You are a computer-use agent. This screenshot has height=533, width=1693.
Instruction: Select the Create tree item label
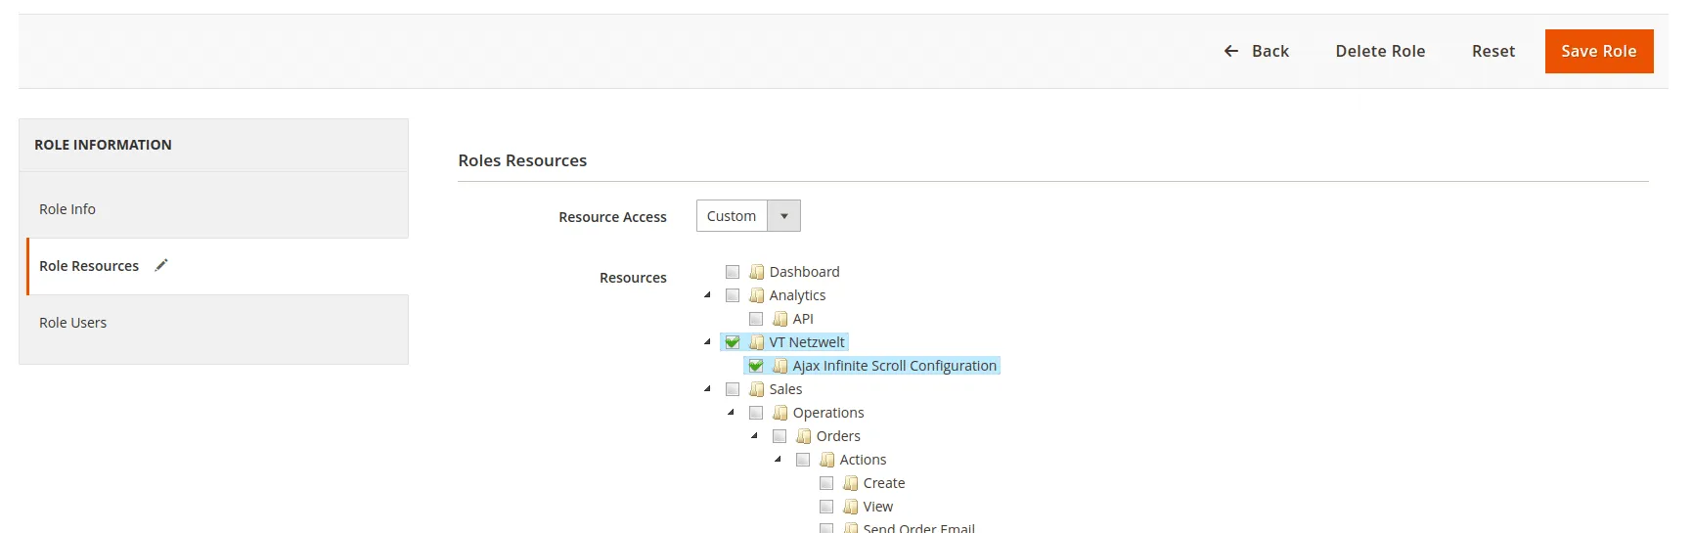883,483
